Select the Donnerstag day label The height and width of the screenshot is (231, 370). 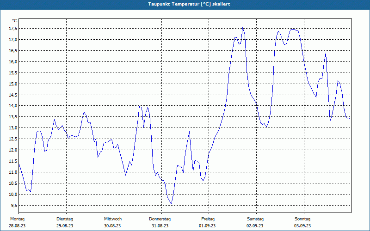160,219
